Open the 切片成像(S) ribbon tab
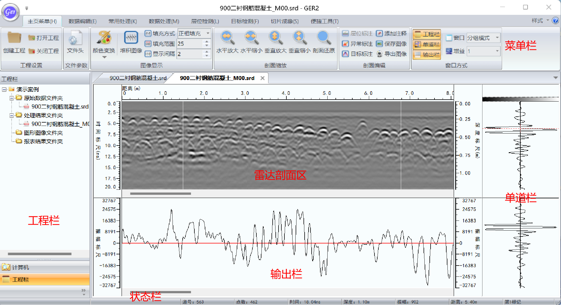The image size is (561, 305). [285, 21]
